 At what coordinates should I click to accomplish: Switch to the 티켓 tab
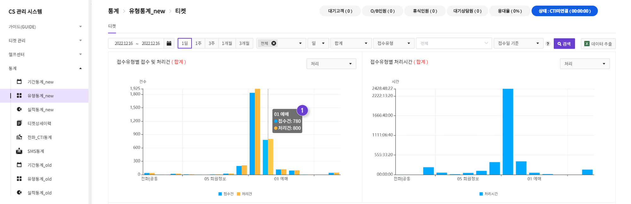click(x=112, y=26)
